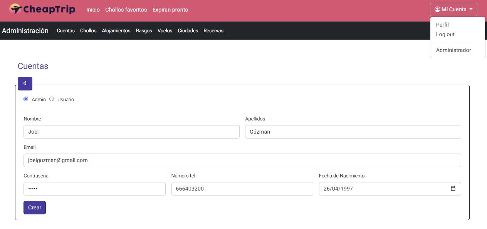This screenshot has height=229, width=487.
Task: Collapse the account menu via its chevron
Action: pyautogui.click(x=472, y=9)
